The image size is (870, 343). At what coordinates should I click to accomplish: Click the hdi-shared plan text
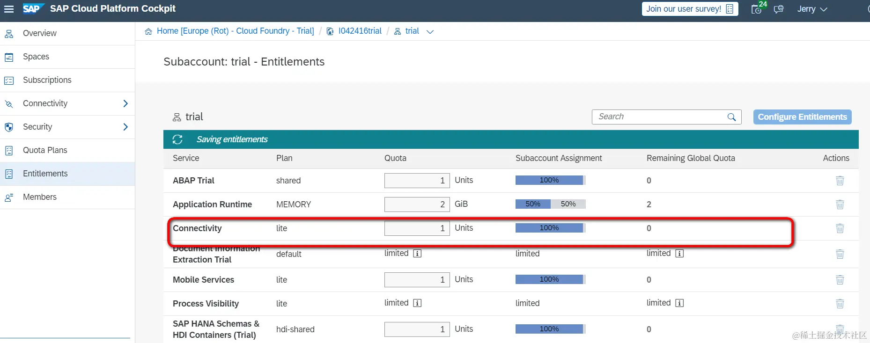point(295,329)
